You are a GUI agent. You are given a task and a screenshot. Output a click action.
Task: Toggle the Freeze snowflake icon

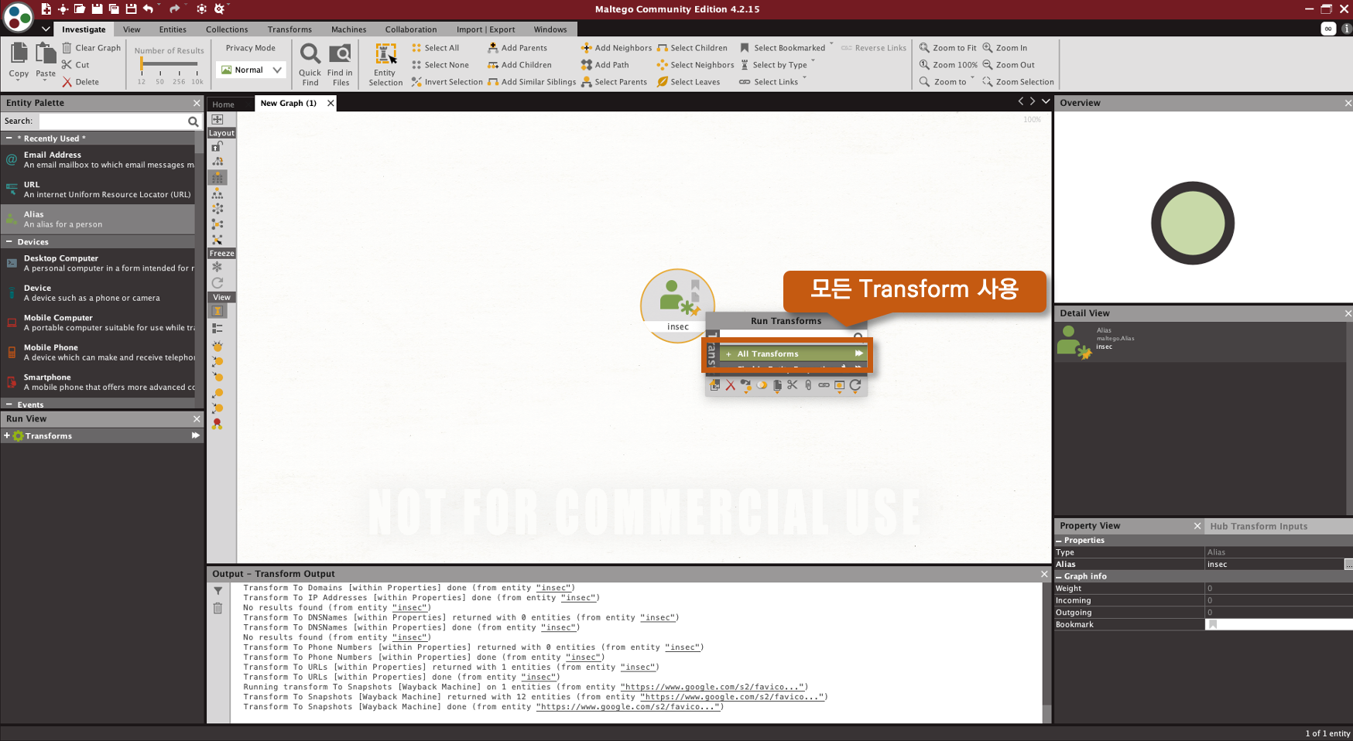click(218, 267)
